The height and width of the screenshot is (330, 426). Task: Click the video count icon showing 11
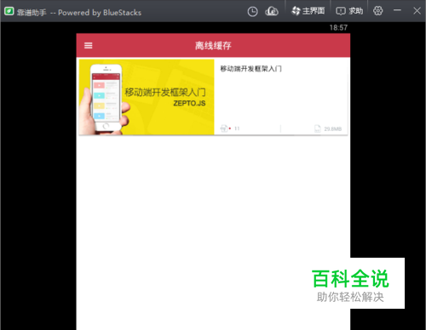coord(224,128)
